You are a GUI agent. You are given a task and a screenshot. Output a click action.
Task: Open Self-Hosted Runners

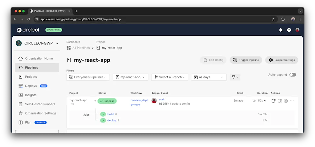tap(37, 104)
